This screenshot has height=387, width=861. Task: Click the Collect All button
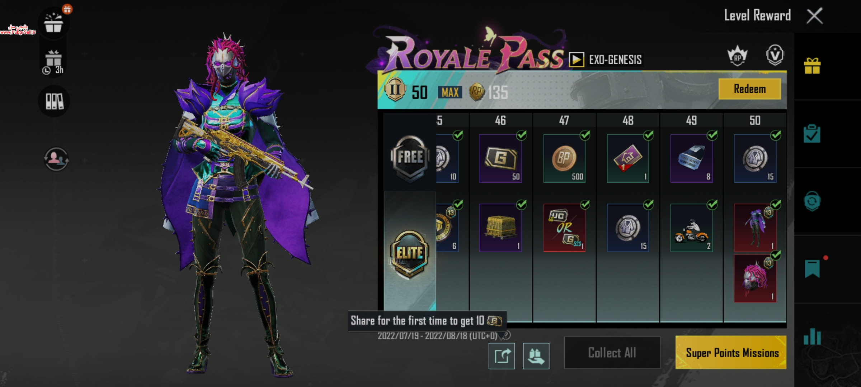[x=612, y=353]
